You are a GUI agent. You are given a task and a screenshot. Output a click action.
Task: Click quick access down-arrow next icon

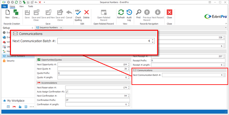tap(12, 2)
